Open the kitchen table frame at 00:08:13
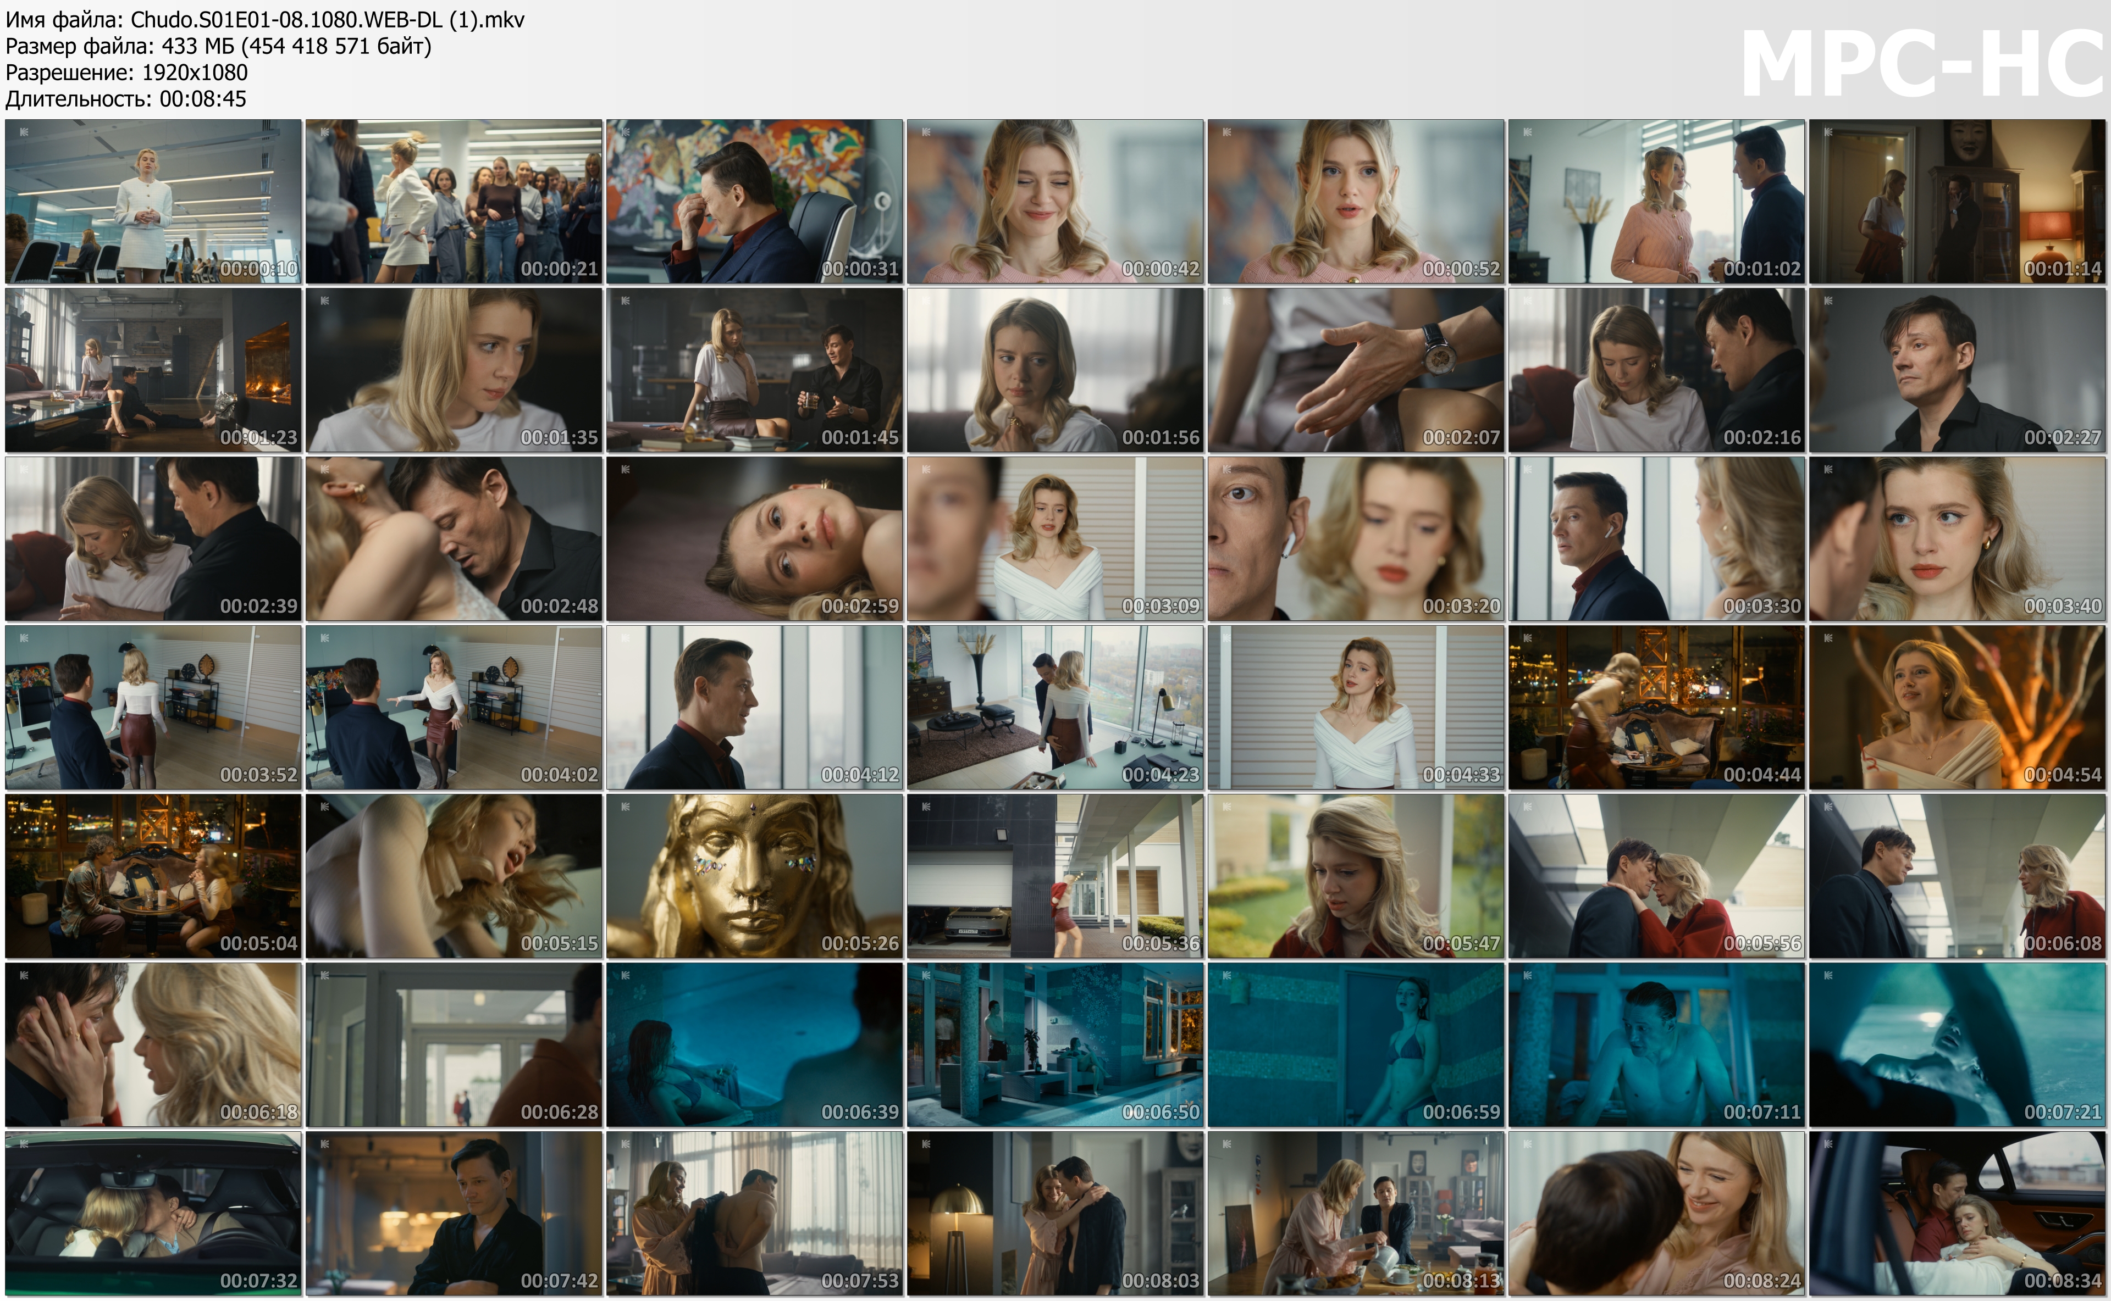2111x1301 pixels. tap(1355, 1213)
